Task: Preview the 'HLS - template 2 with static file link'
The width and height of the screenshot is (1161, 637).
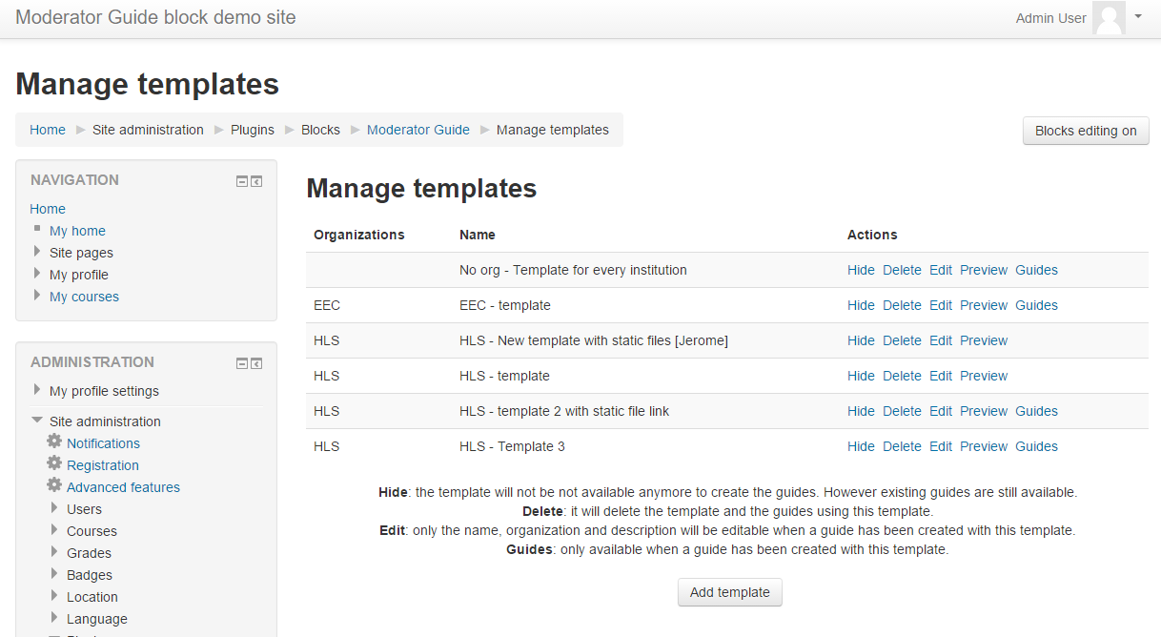Action: [983, 411]
